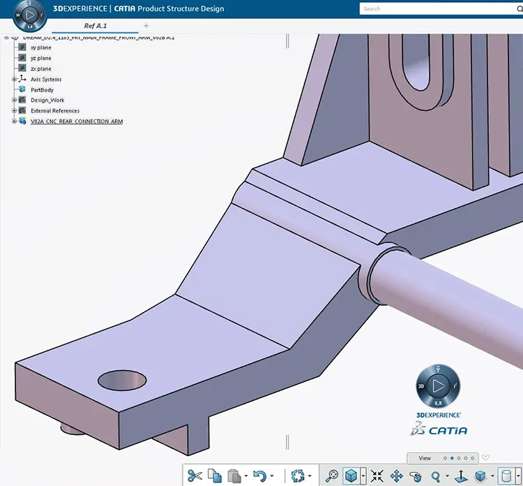This screenshot has height=486, width=523.
Task: Click the V02A_CNC_REAR_CONNECTION_ARM body icon
Action: pyautogui.click(x=22, y=121)
